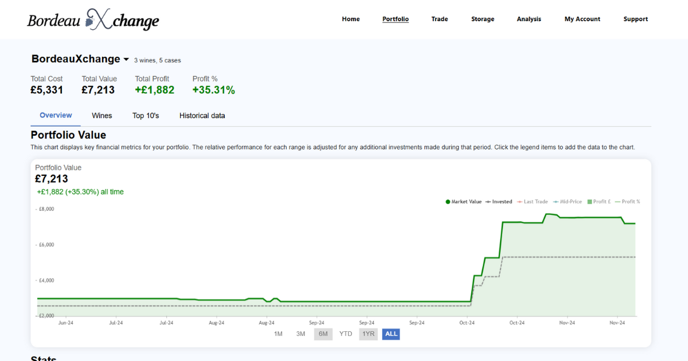This screenshot has height=361, width=688.
Task: Click the BordeauXchange logo
Action: [x=93, y=19]
